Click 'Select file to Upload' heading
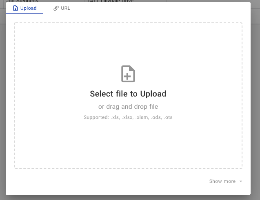Viewport: 260px width, 200px height. click(128, 94)
